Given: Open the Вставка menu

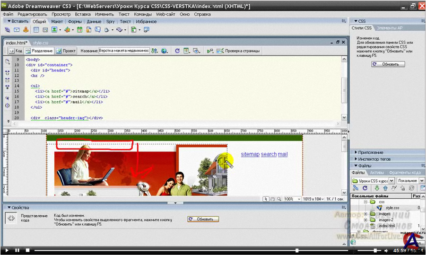Looking at the screenshot, I should click(83, 14).
